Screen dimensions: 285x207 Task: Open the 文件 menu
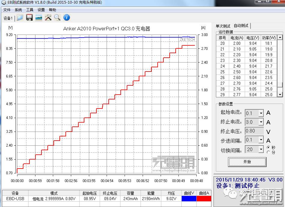pyautogui.click(x=7, y=10)
